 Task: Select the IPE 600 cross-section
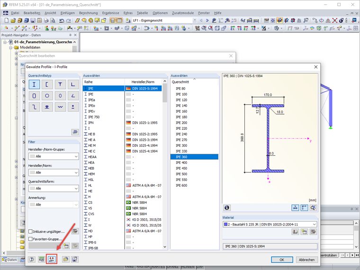click(194, 185)
